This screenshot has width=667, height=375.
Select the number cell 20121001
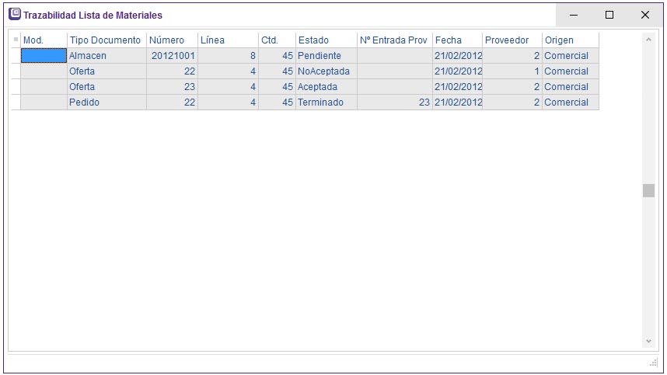click(x=172, y=56)
